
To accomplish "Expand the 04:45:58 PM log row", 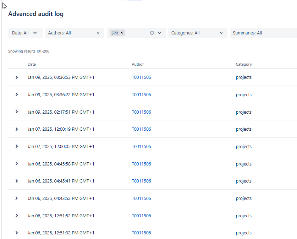I will (17, 164).
